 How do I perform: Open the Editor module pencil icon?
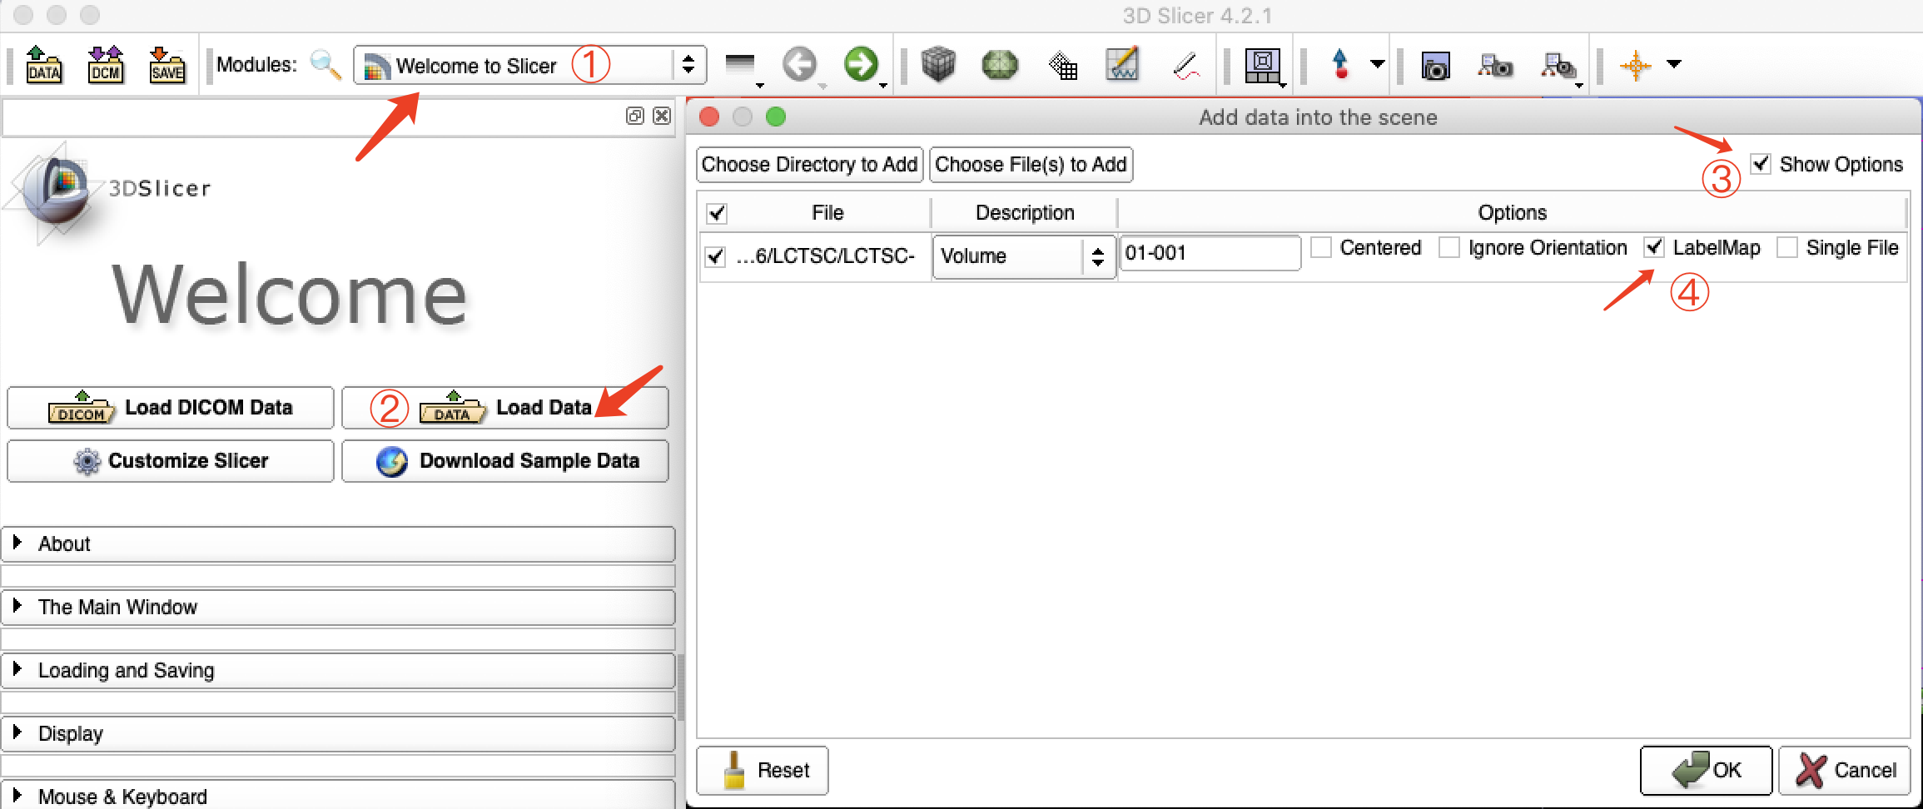coord(1122,65)
